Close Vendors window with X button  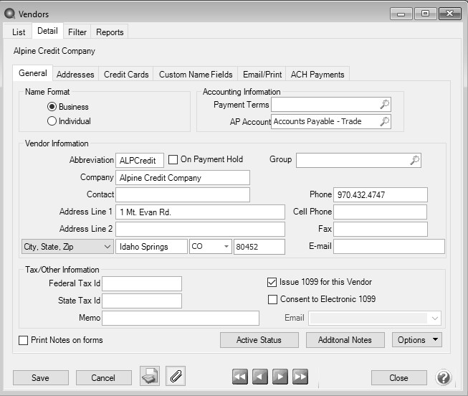pyautogui.click(x=450, y=14)
